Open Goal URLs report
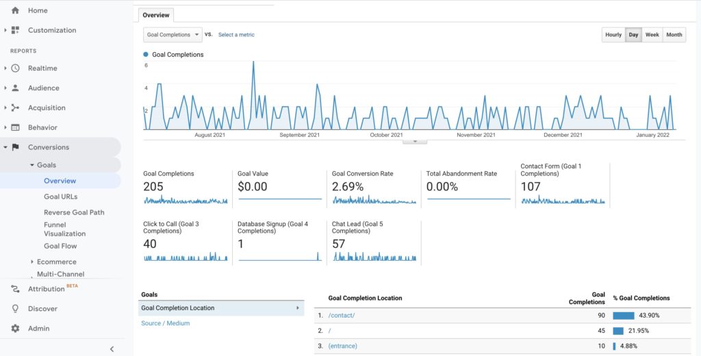Screen dimensions: 701x356 (x=61, y=196)
